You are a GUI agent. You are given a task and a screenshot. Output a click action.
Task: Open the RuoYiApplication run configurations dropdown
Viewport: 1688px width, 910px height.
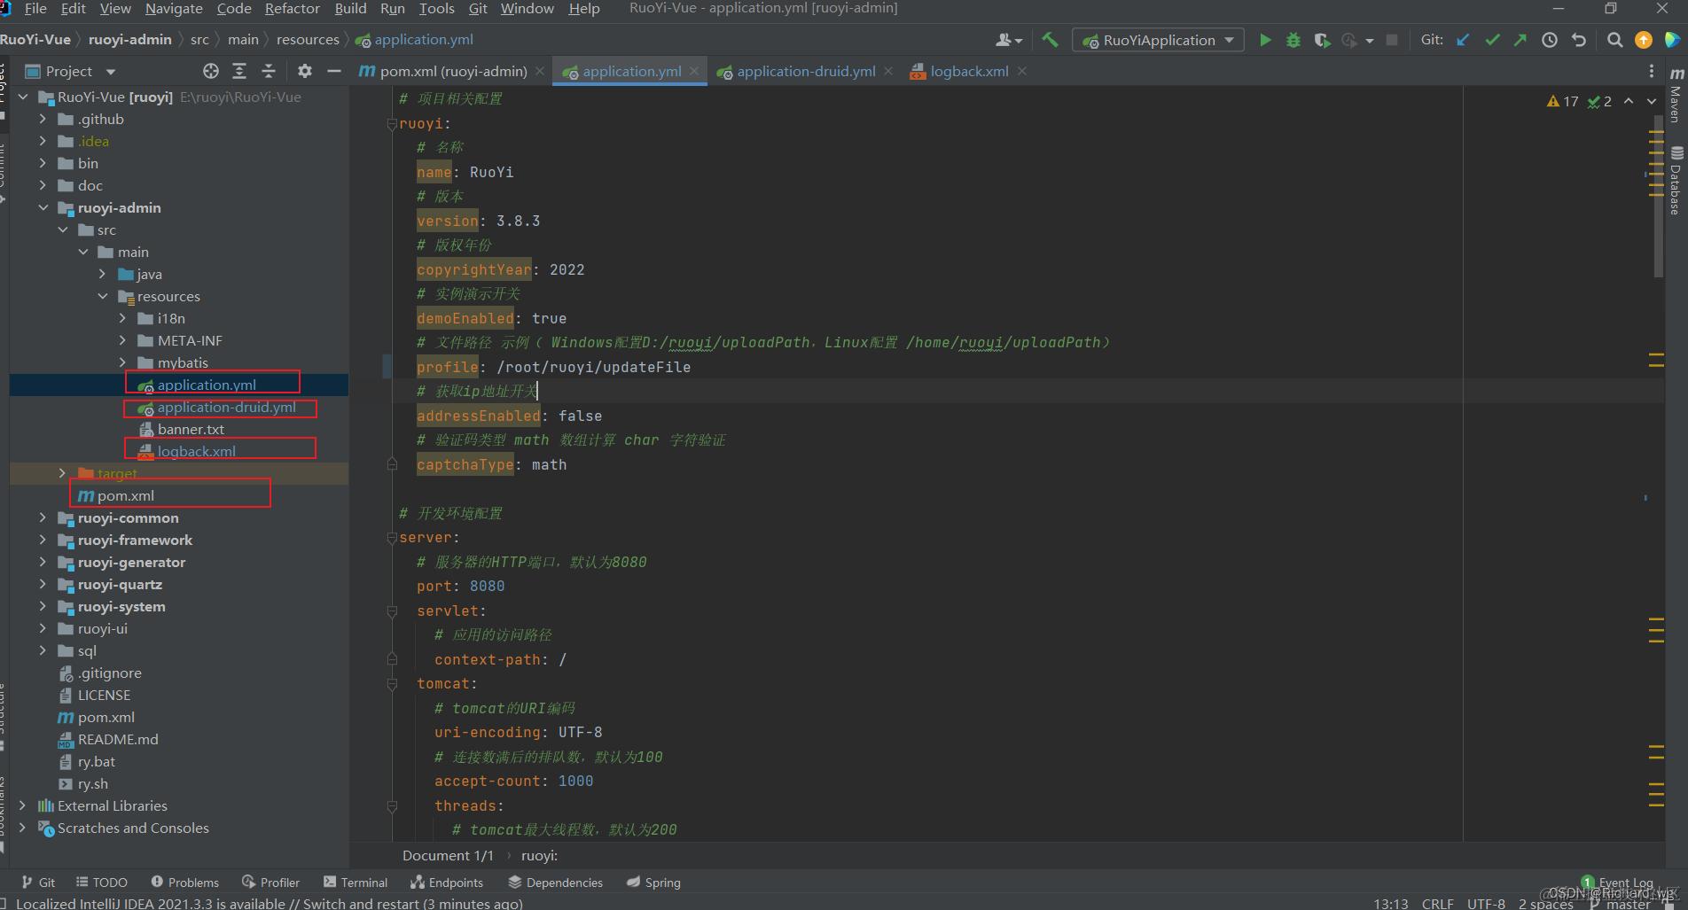pos(1229,40)
